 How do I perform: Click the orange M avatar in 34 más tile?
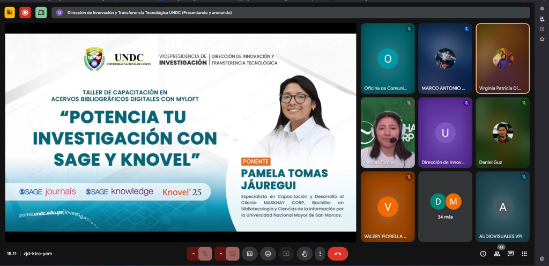coord(454,201)
